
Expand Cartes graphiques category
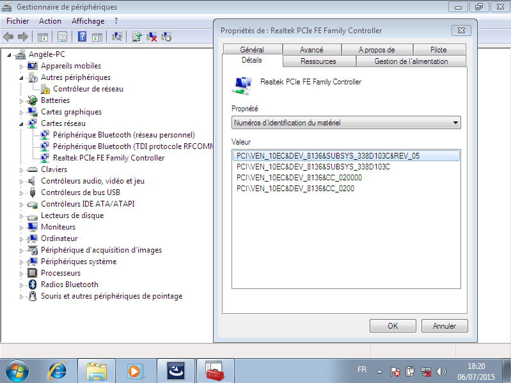pos(22,113)
